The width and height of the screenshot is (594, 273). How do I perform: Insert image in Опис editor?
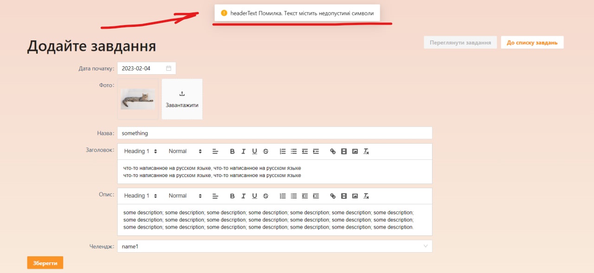coord(355,196)
